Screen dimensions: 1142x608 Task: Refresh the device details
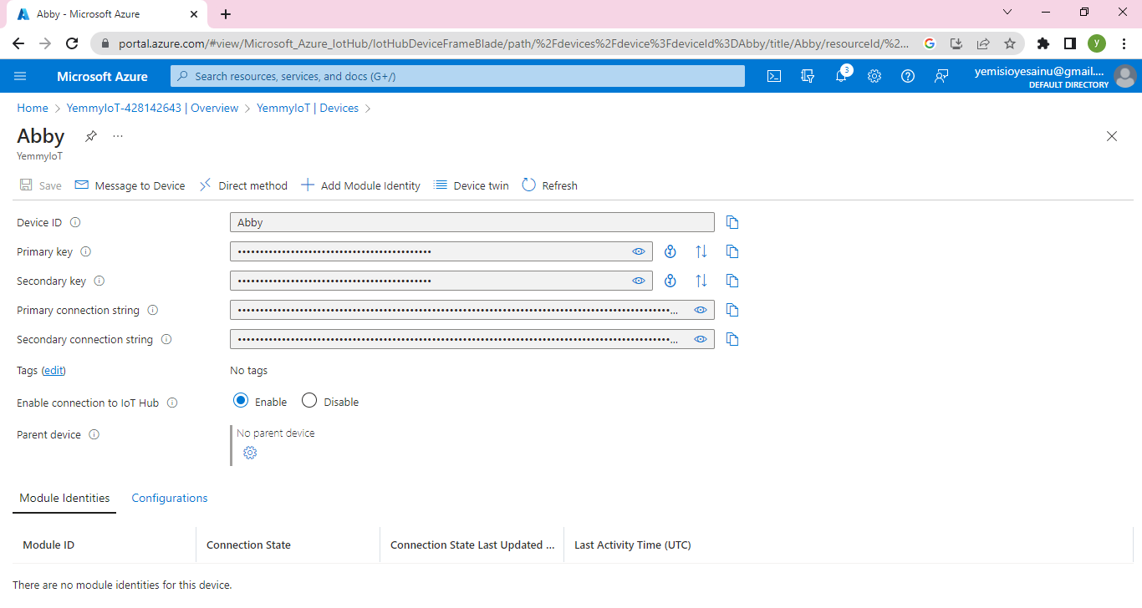[550, 185]
